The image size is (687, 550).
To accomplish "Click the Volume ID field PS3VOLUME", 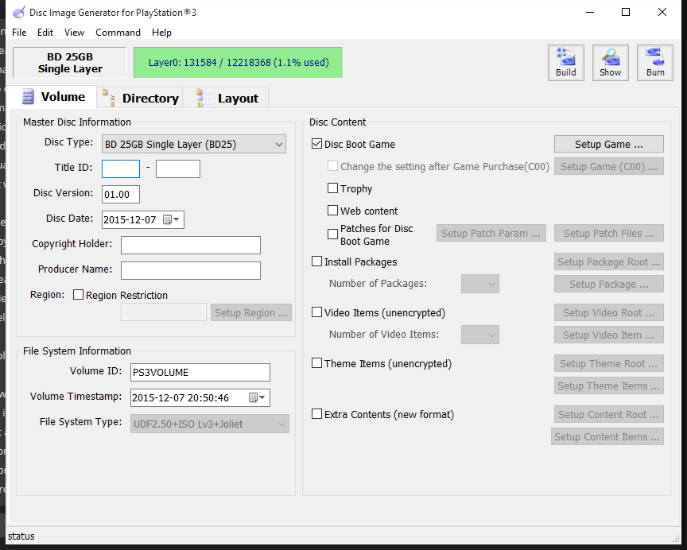I will coord(200,372).
